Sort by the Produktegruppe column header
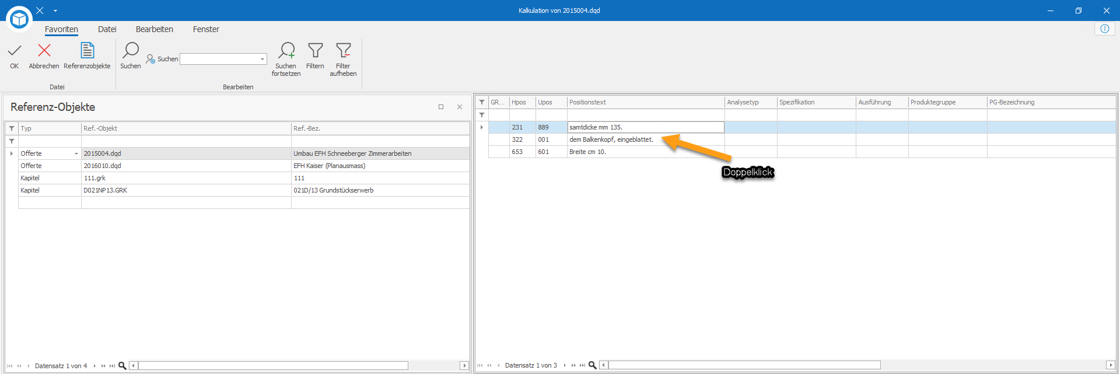Image resolution: width=1120 pixels, height=374 pixels. (947, 102)
